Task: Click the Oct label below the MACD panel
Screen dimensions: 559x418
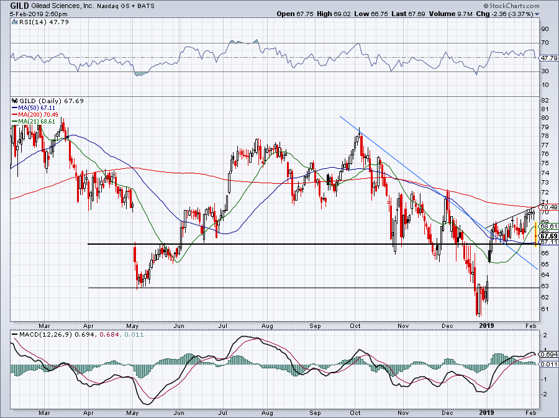Action: pos(355,412)
